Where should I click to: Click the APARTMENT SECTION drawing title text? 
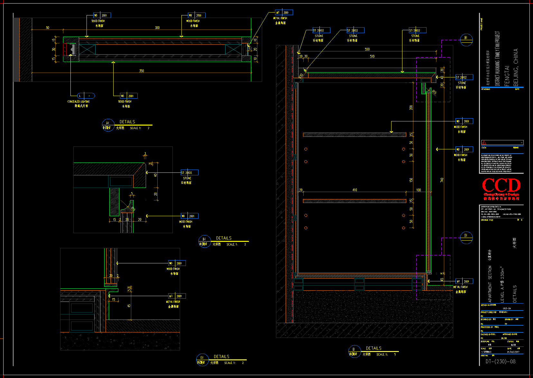click(490, 284)
